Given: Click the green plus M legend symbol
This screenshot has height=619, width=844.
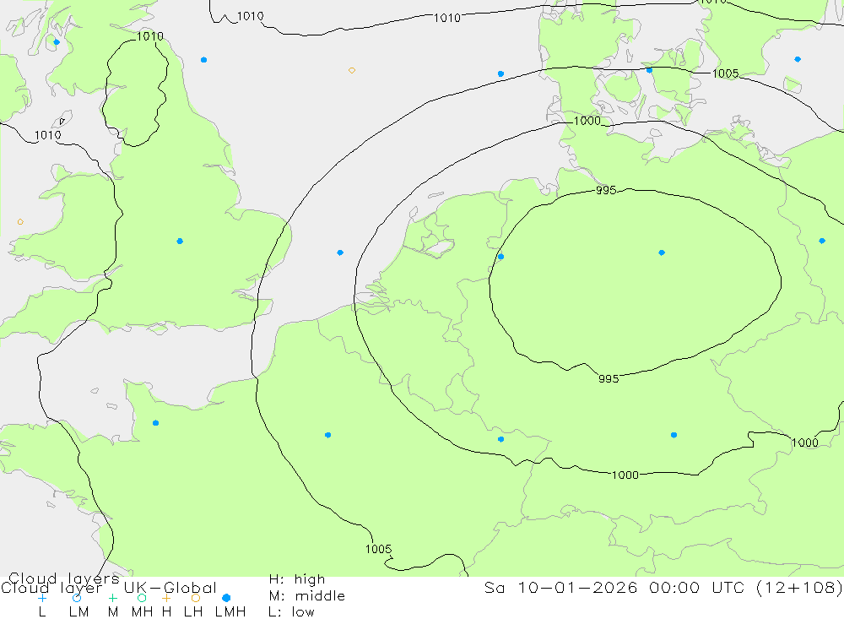Looking at the screenshot, I should [112, 598].
